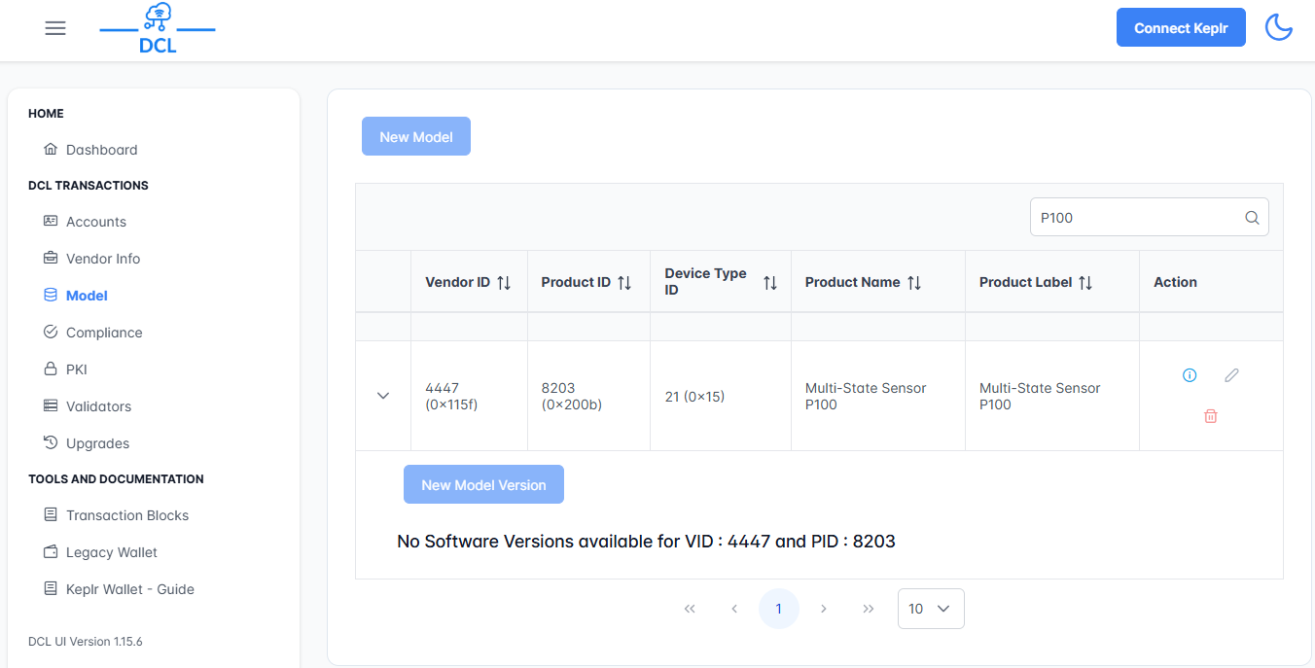Screen dimensions: 1315x668
Task: Delete the Multi-State Sensor P100 model
Action: [1210, 416]
